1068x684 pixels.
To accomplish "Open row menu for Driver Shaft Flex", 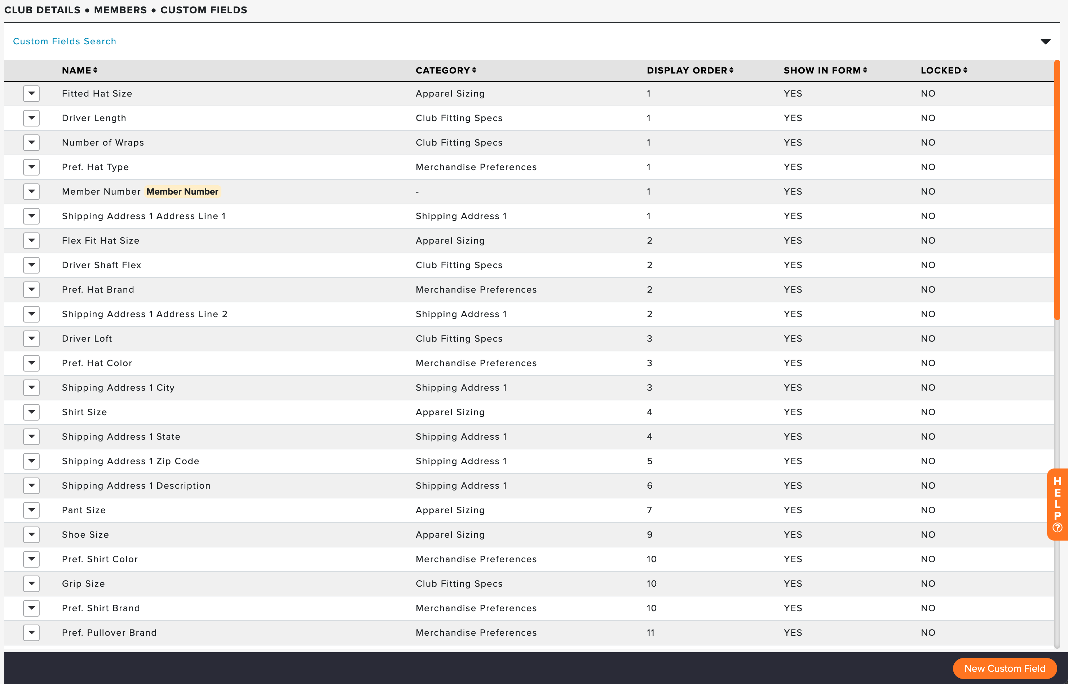I will [x=31, y=265].
